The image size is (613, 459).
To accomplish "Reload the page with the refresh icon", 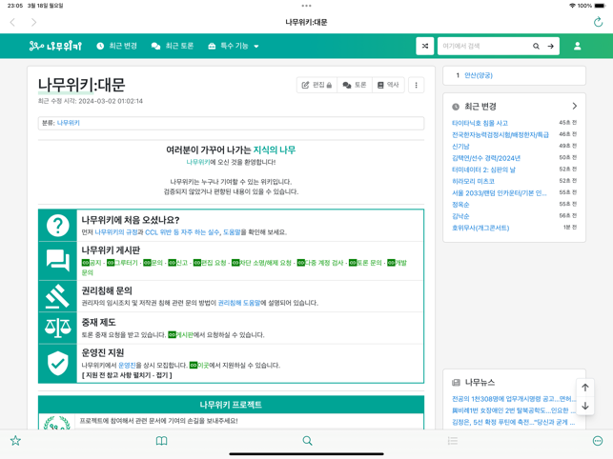I will (x=598, y=22).
